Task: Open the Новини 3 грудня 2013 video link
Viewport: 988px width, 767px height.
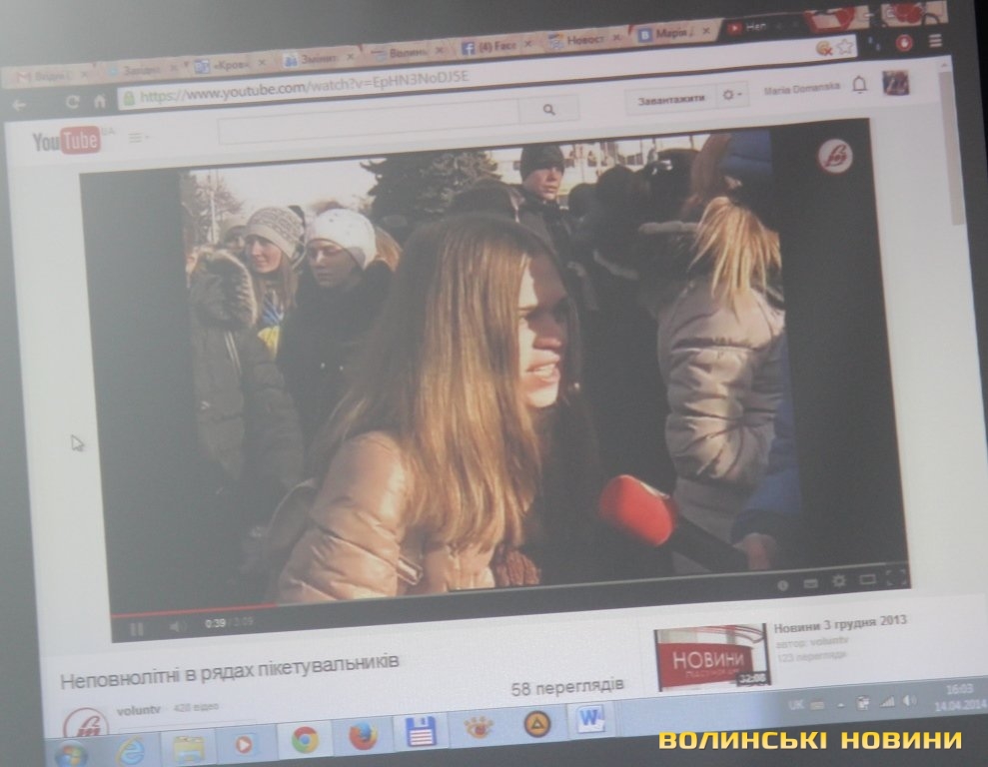Action: click(x=839, y=621)
